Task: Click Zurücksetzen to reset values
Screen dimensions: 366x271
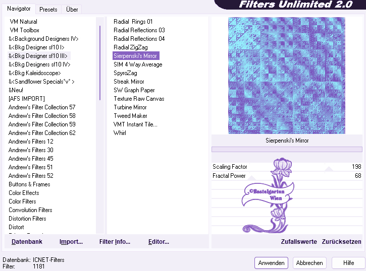Action: [x=341, y=242]
